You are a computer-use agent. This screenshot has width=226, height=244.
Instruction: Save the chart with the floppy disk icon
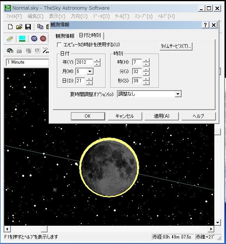click(x=28, y=27)
